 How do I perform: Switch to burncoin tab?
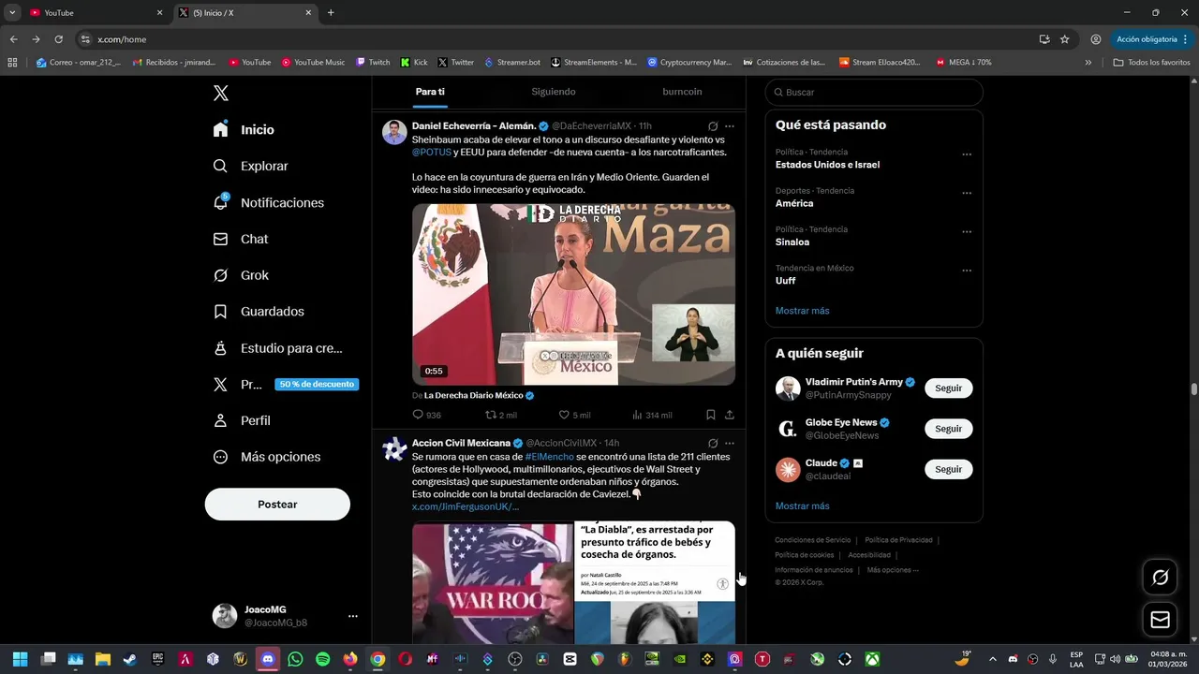tap(682, 92)
